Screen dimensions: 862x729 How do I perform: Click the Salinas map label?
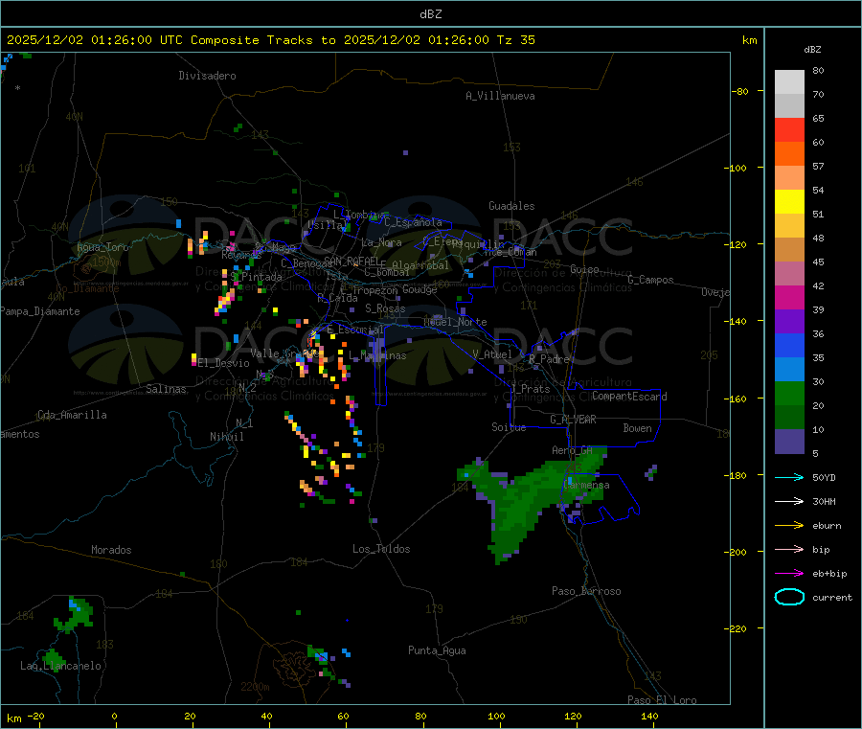tap(166, 389)
